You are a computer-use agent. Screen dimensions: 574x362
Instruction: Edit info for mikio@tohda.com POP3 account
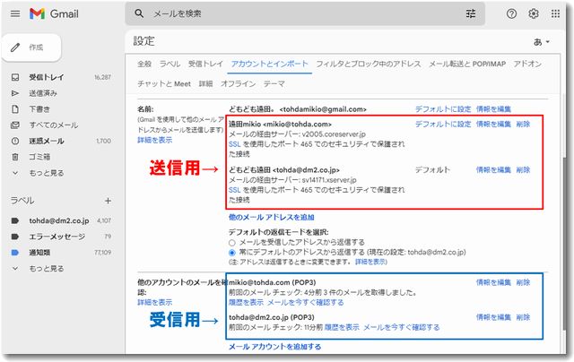click(x=493, y=282)
